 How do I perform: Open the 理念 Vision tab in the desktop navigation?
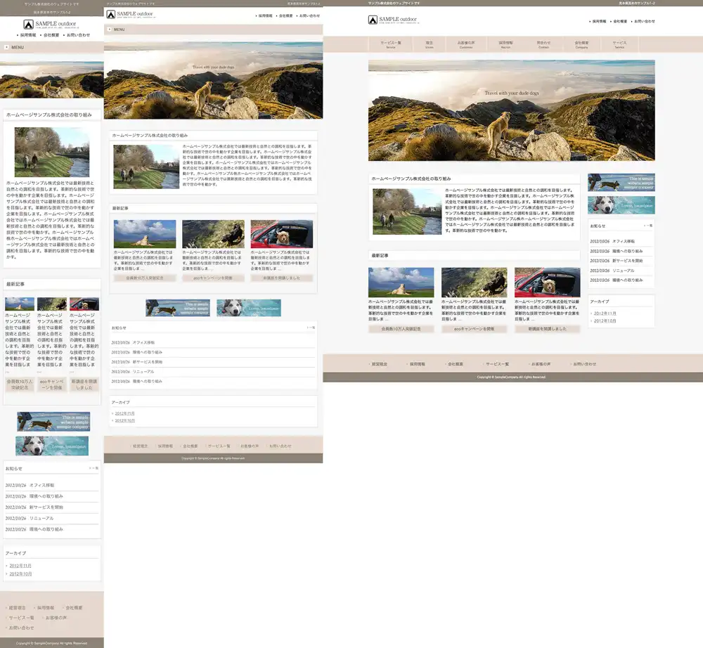(x=429, y=44)
